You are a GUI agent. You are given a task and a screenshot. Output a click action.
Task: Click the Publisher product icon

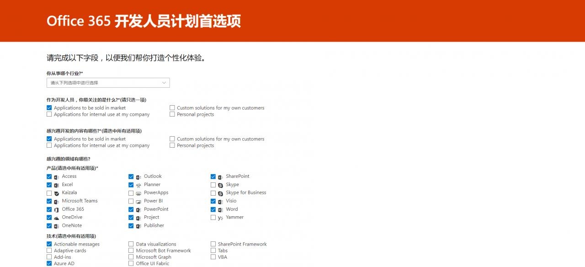(138, 226)
